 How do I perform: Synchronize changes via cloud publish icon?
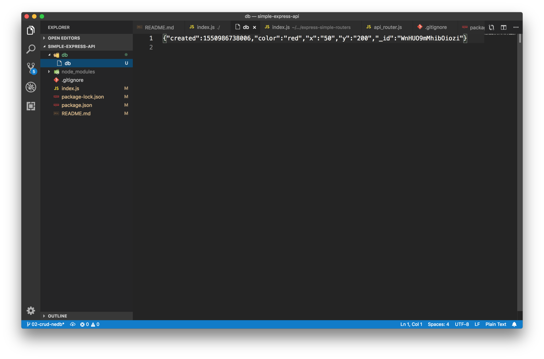coord(73,324)
